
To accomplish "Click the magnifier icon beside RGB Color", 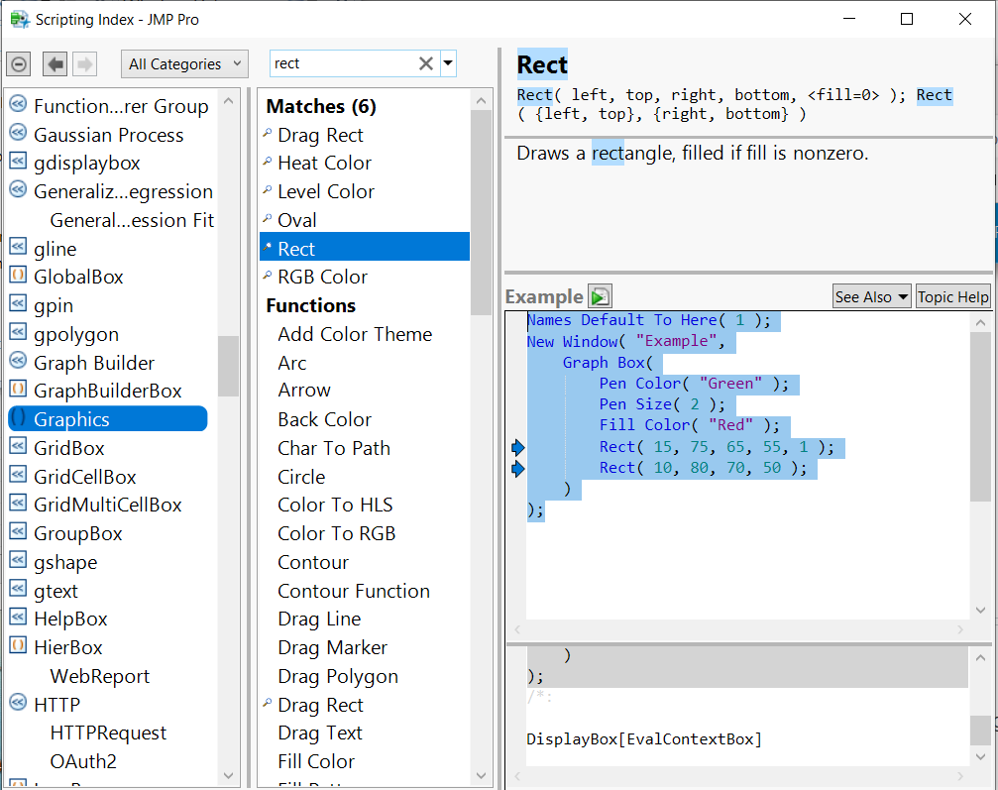I will [x=268, y=276].
